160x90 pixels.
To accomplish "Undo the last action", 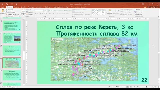I will tap(7, 4).
